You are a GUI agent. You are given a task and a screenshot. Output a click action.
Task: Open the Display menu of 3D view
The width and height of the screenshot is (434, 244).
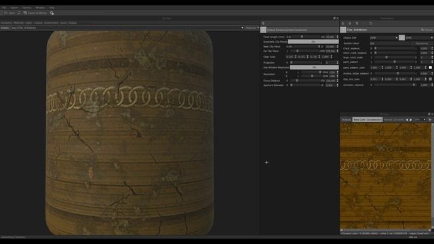(73, 23)
